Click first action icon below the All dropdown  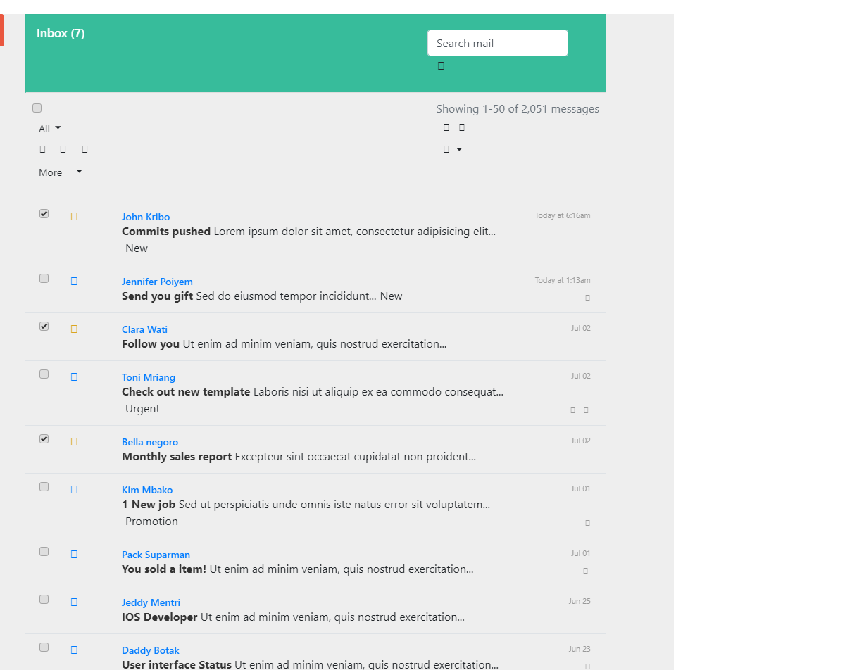coord(43,149)
